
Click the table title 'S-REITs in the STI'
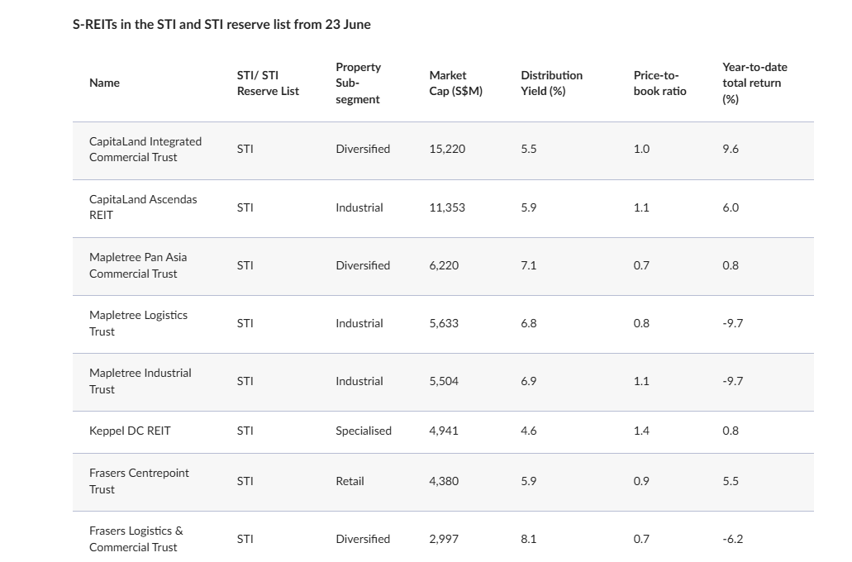coord(221,25)
